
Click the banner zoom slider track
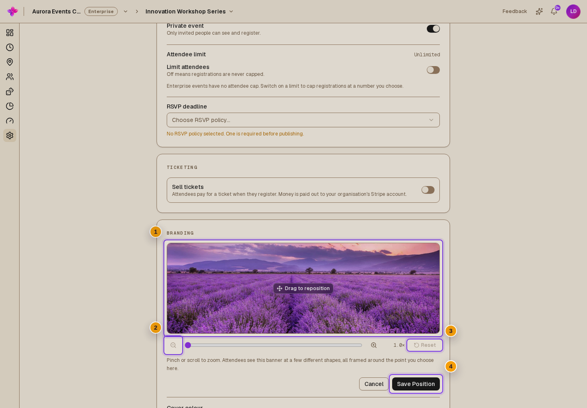(x=274, y=345)
